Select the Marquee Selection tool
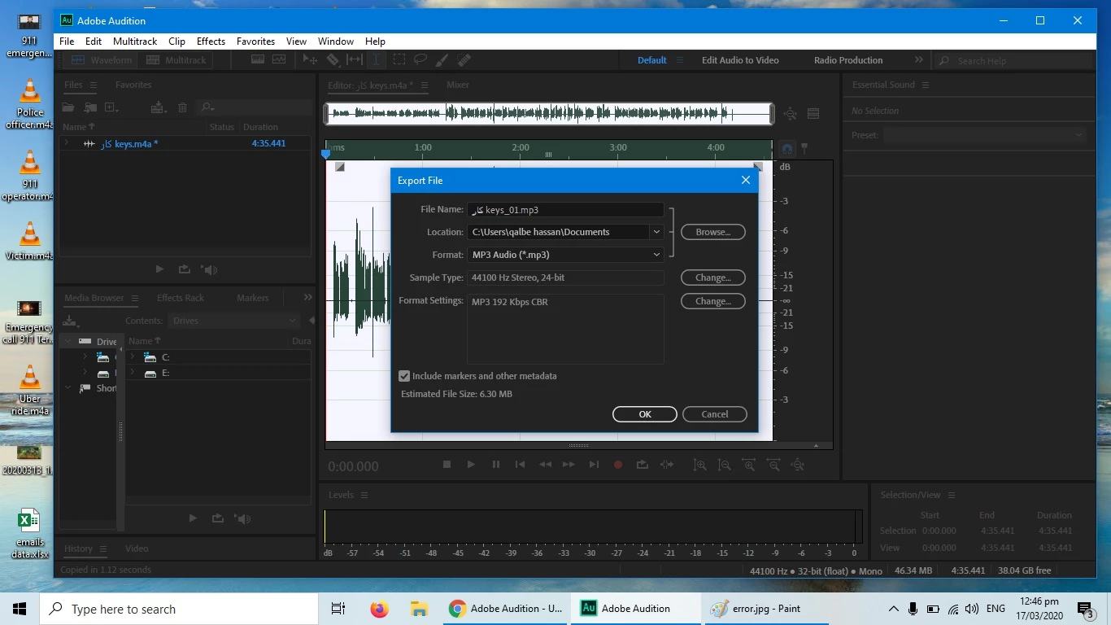The image size is (1111, 625). tap(399, 59)
